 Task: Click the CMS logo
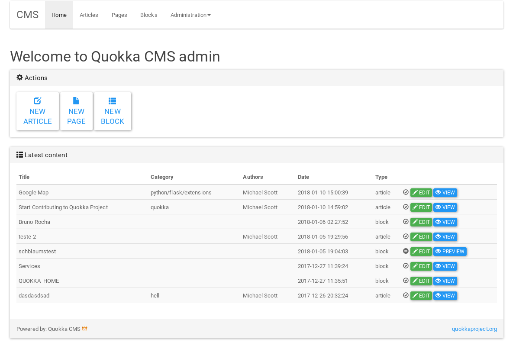(x=27, y=14)
